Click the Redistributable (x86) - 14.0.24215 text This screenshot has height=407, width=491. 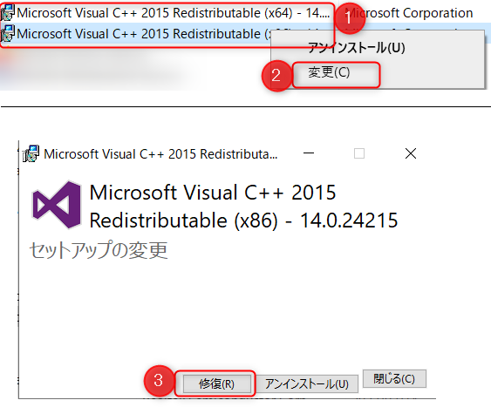pyautogui.click(x=243, y=220)
